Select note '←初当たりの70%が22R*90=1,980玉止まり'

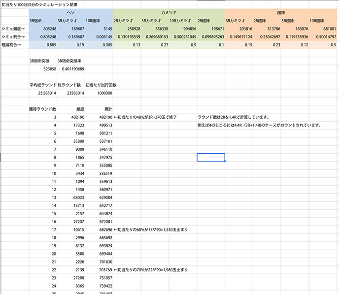pos(151,270)
